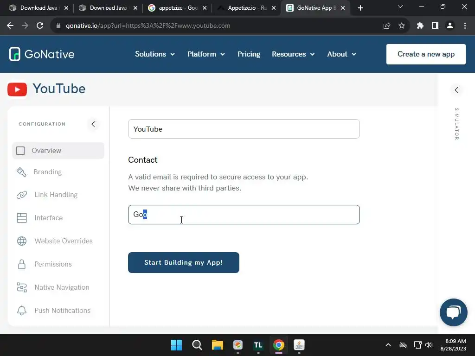Open the Pricing page
This screenshot has width=475, height=356.
[x=249, y=54]
